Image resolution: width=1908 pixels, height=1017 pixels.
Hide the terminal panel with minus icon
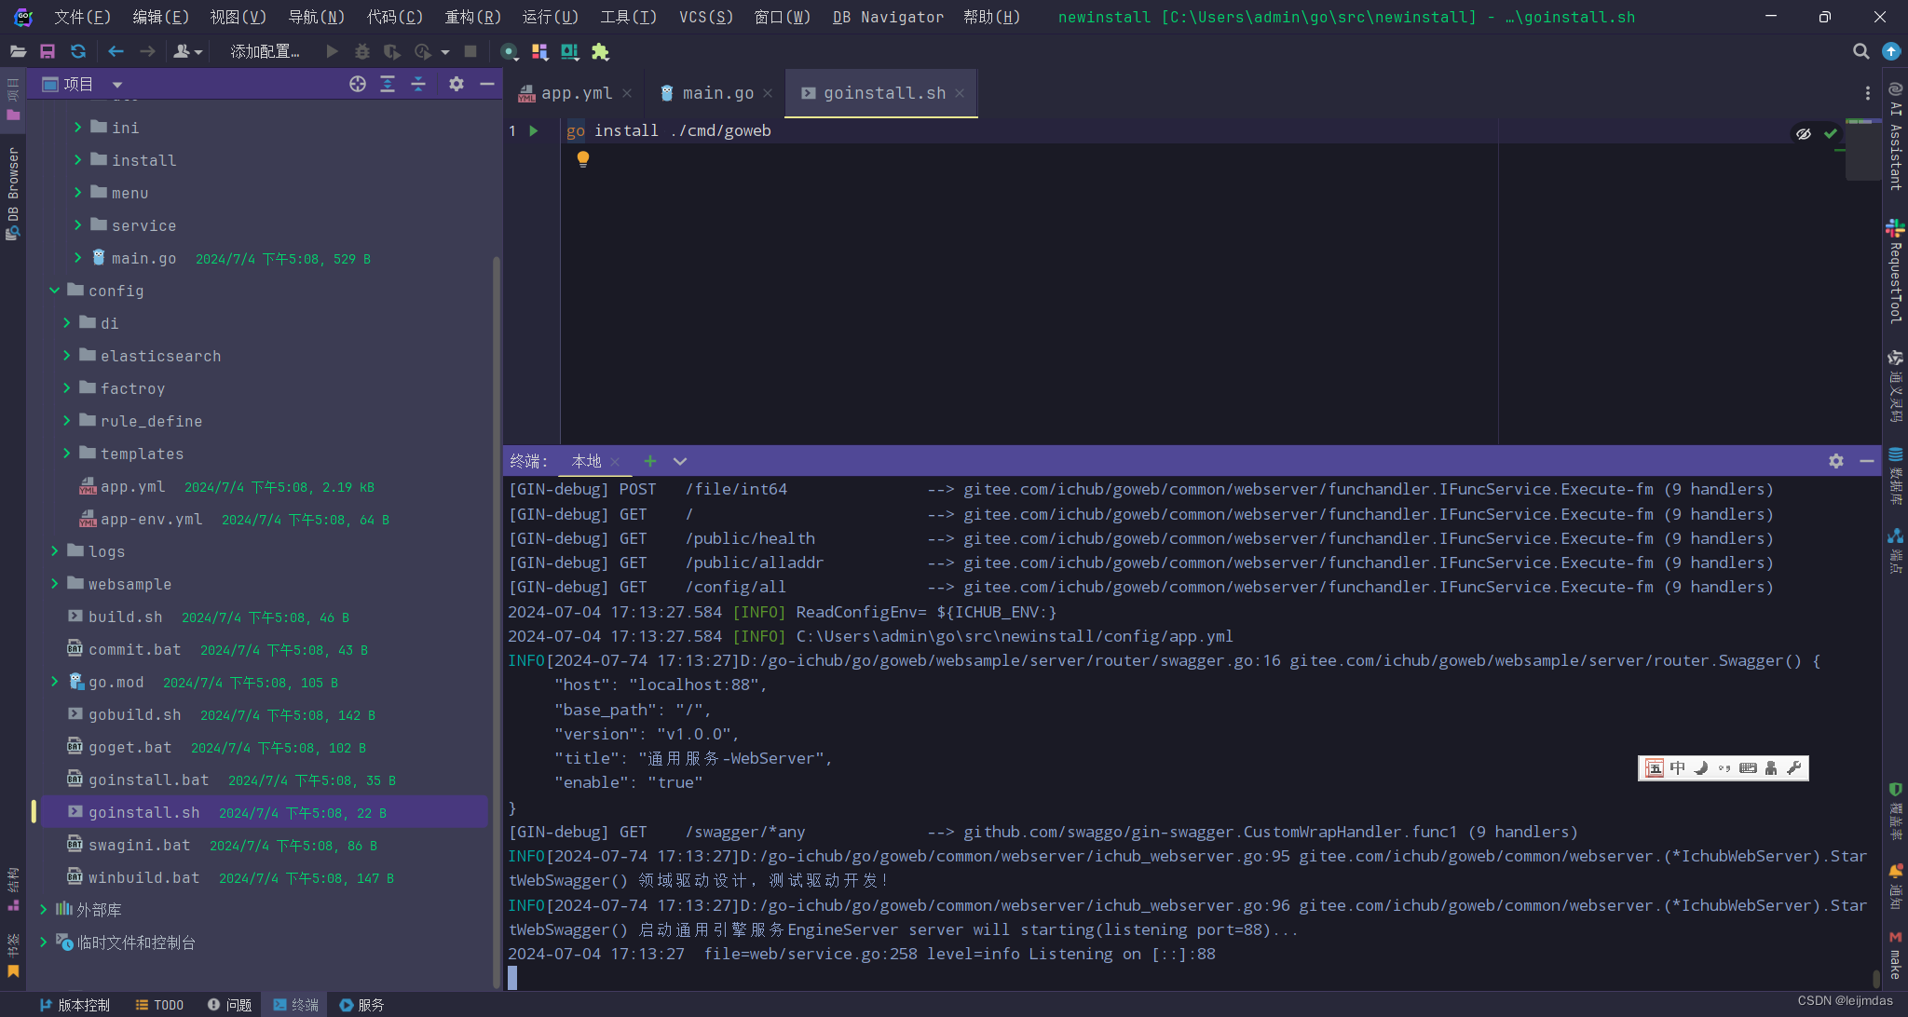[x=1866, y=461]
